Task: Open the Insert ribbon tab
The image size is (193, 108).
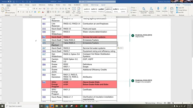Action: pyautogui.click(x=15, y=5)
